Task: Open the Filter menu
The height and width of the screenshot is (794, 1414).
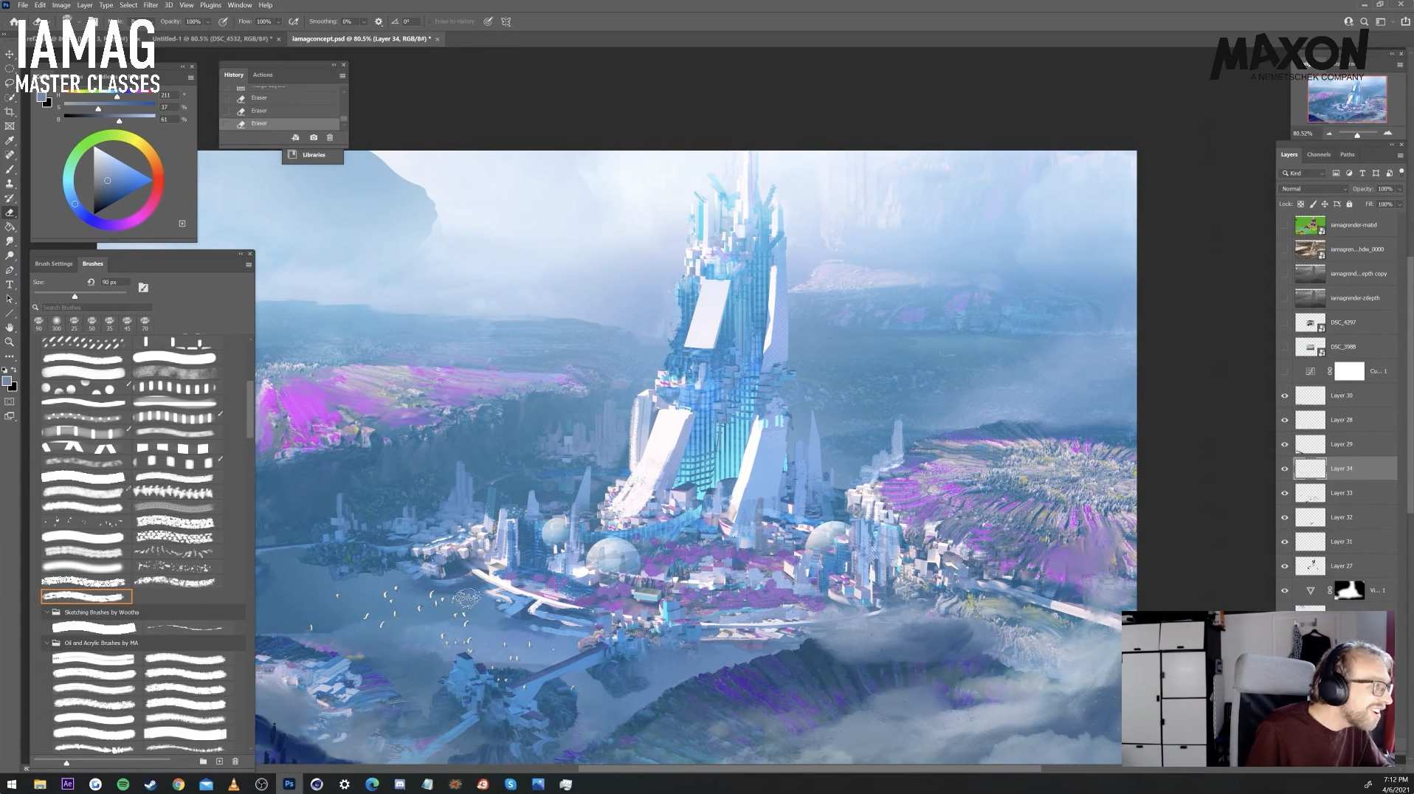Action: (x=151, y=5)
